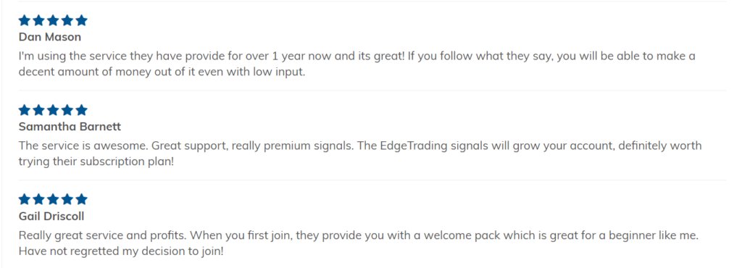
Task: Click the 'decent amount of money' review line
Action: pos(162,72)
